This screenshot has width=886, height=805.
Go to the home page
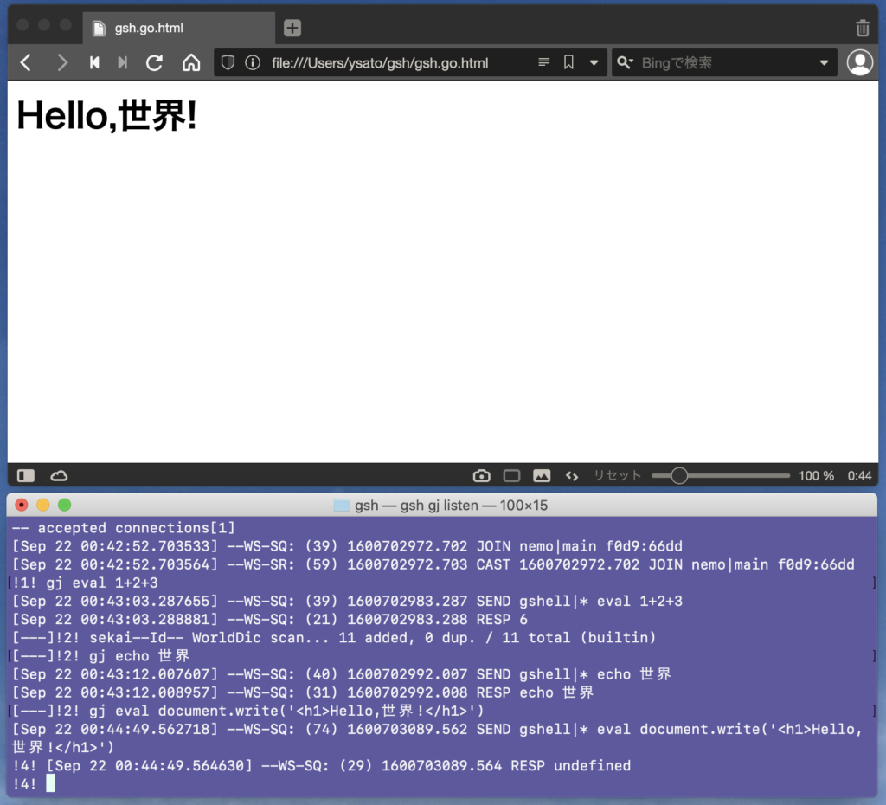point(191,62)
